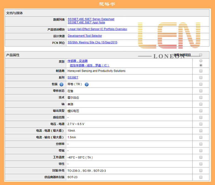
Task: Select radio button for 传感器，变送器 category
Action: point(201,61)
